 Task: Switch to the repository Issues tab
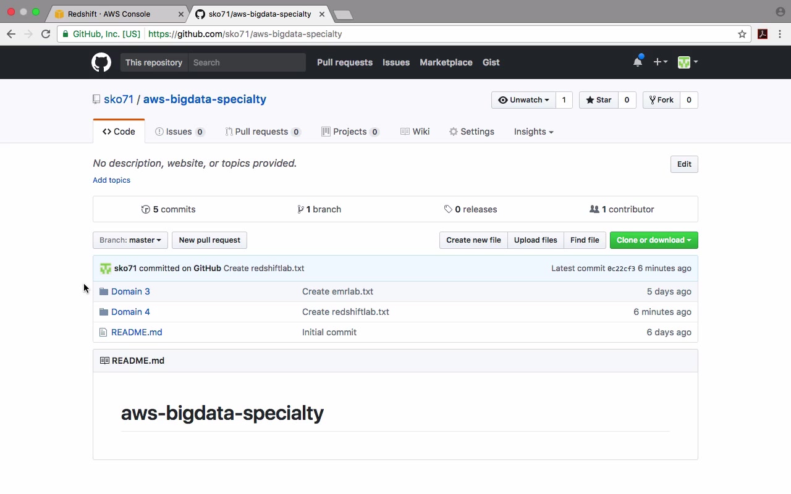coord(180,132)
